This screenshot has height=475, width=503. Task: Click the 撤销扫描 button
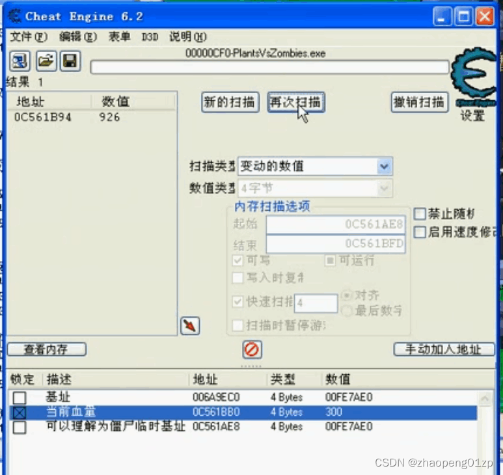[x=419, y=102]
